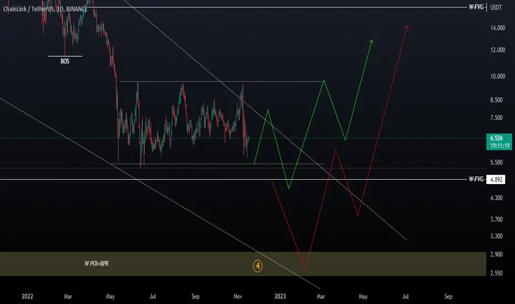Select the BOS annotation label
Viewport: 515px width, 304px height.
click(x=65, y=61)
